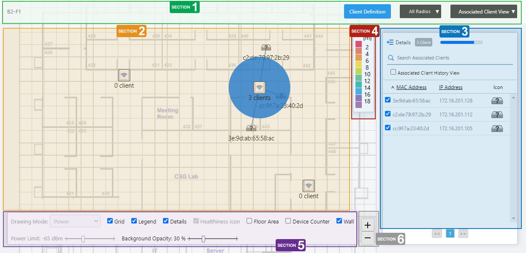526x253 pixels.
Task: Select the top-left access point with 0 client
Action: coord(124,75)
